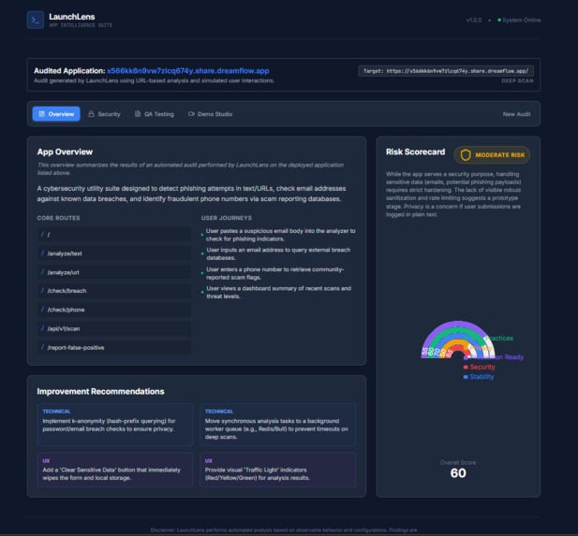Open the Traffic Light indicators UX card

coord(278,470)
